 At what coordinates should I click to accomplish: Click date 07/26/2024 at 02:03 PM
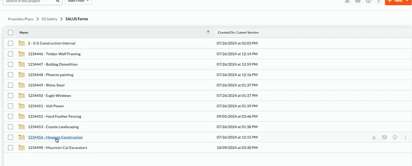(237, 43)
